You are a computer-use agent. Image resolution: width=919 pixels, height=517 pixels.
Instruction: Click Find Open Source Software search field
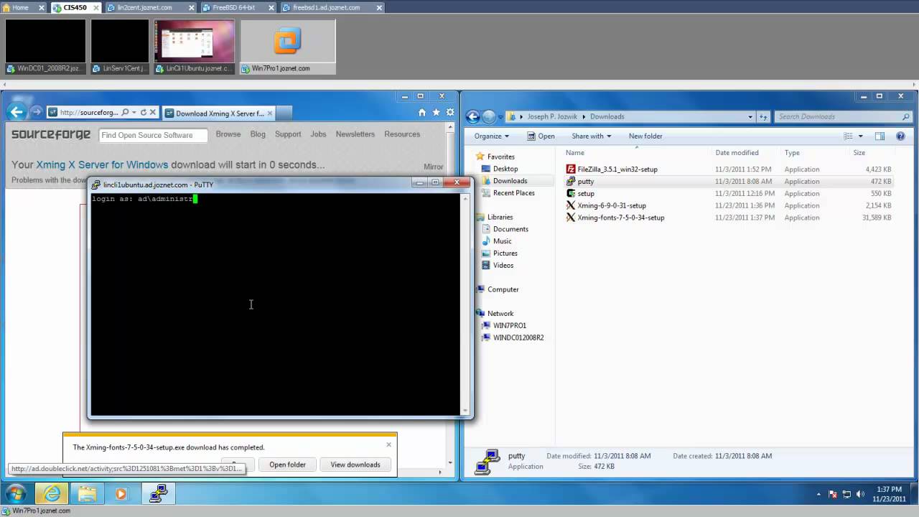pos(153,135)
